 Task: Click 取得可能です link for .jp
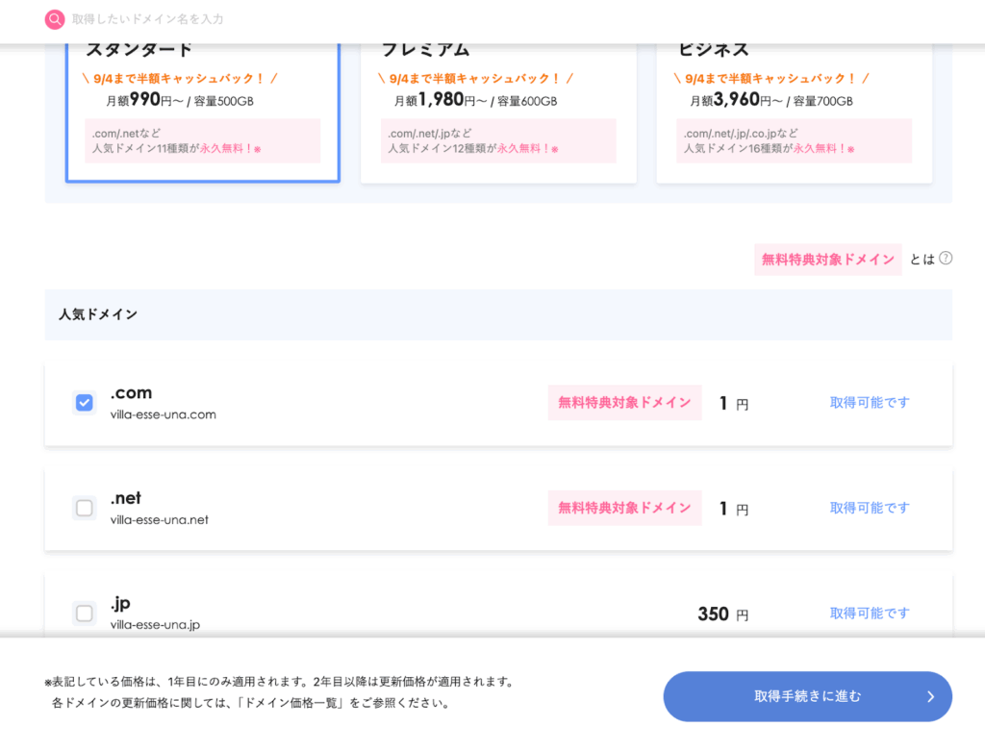pyautogui.click(x=869, y=613)
